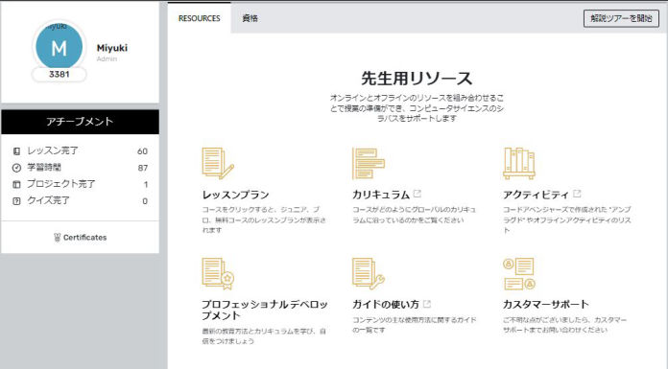Click external link icon beside カリキュラム
The image size is (668, 369).
coord(417,194)
